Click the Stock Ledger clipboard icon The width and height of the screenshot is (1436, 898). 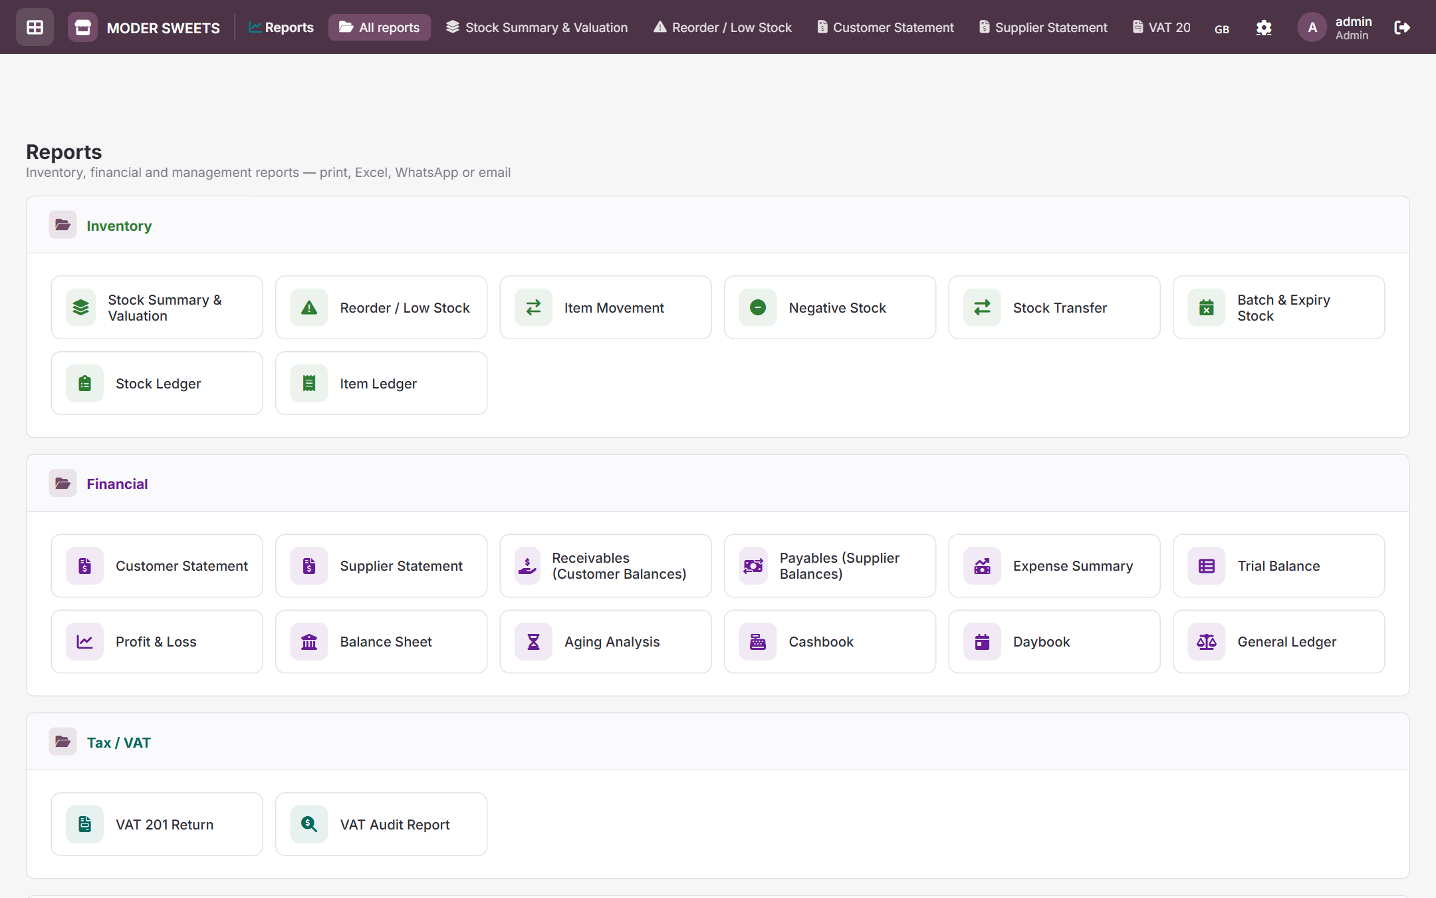click(x=84, y=383)
